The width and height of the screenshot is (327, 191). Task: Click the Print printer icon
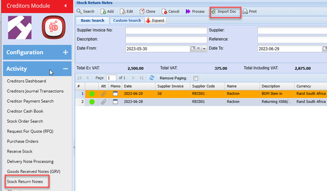point(245,12)
